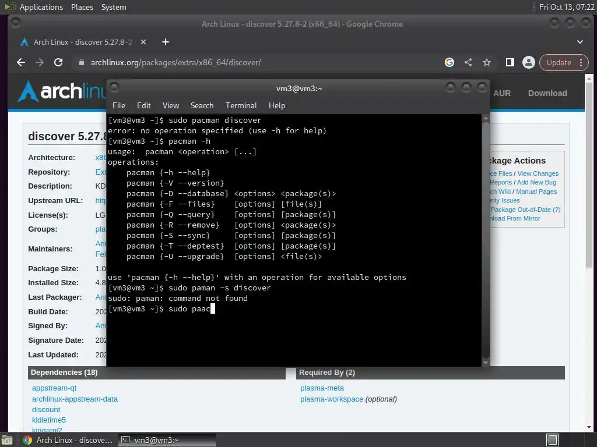The width and height of the screenshot is (597, 447).
Task: Open the Chrome profile avatar
Action: click(x=528, y=62)
